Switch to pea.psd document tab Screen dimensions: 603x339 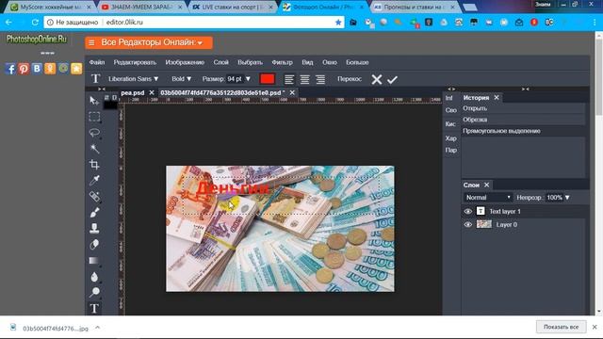tap(133, 93)
